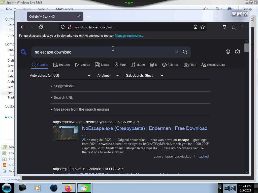Open the dark globe taskbar icon
Screen dimensions: 258x193
click(x=54, y=188)
